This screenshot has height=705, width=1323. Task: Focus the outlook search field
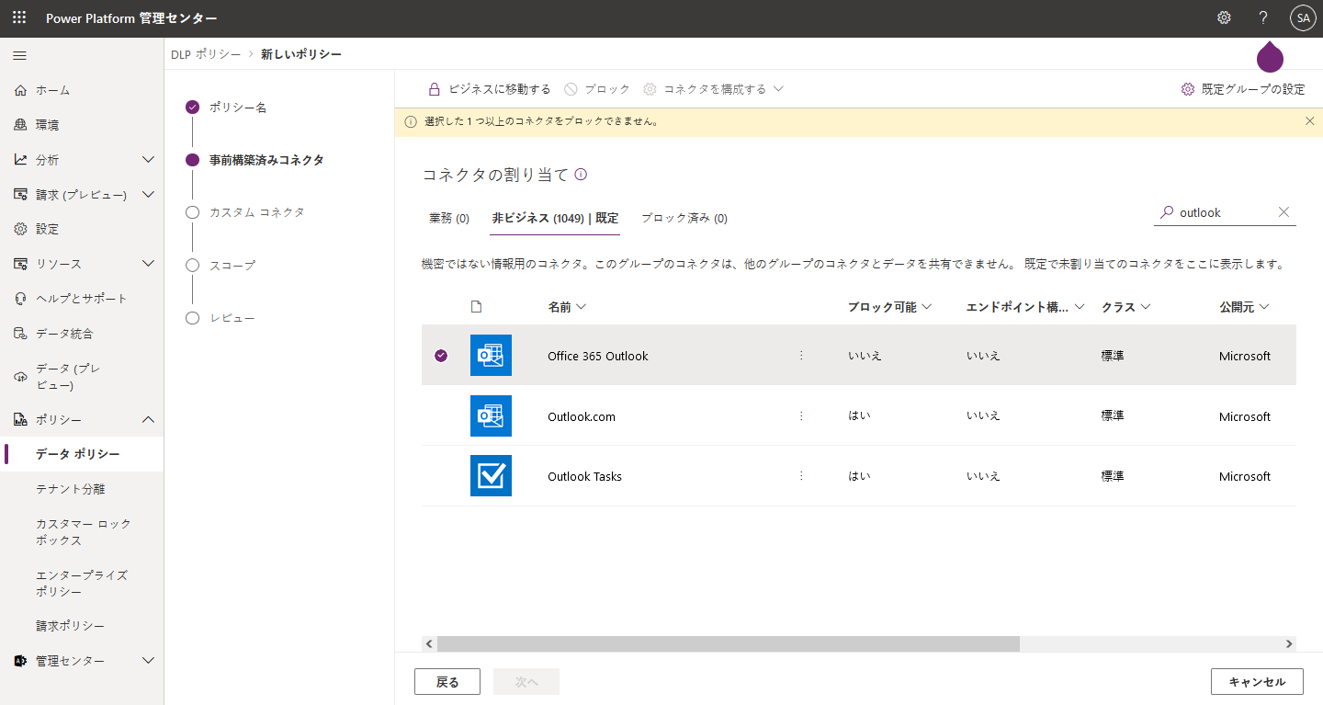pyautogui.click(x=1226, y=212)
